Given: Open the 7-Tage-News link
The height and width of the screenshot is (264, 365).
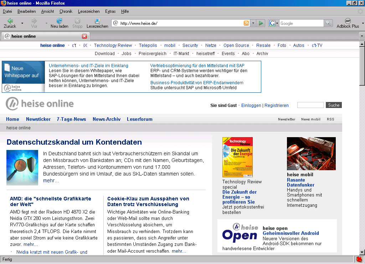Looking at the screenshot, I should click(71, 119).
